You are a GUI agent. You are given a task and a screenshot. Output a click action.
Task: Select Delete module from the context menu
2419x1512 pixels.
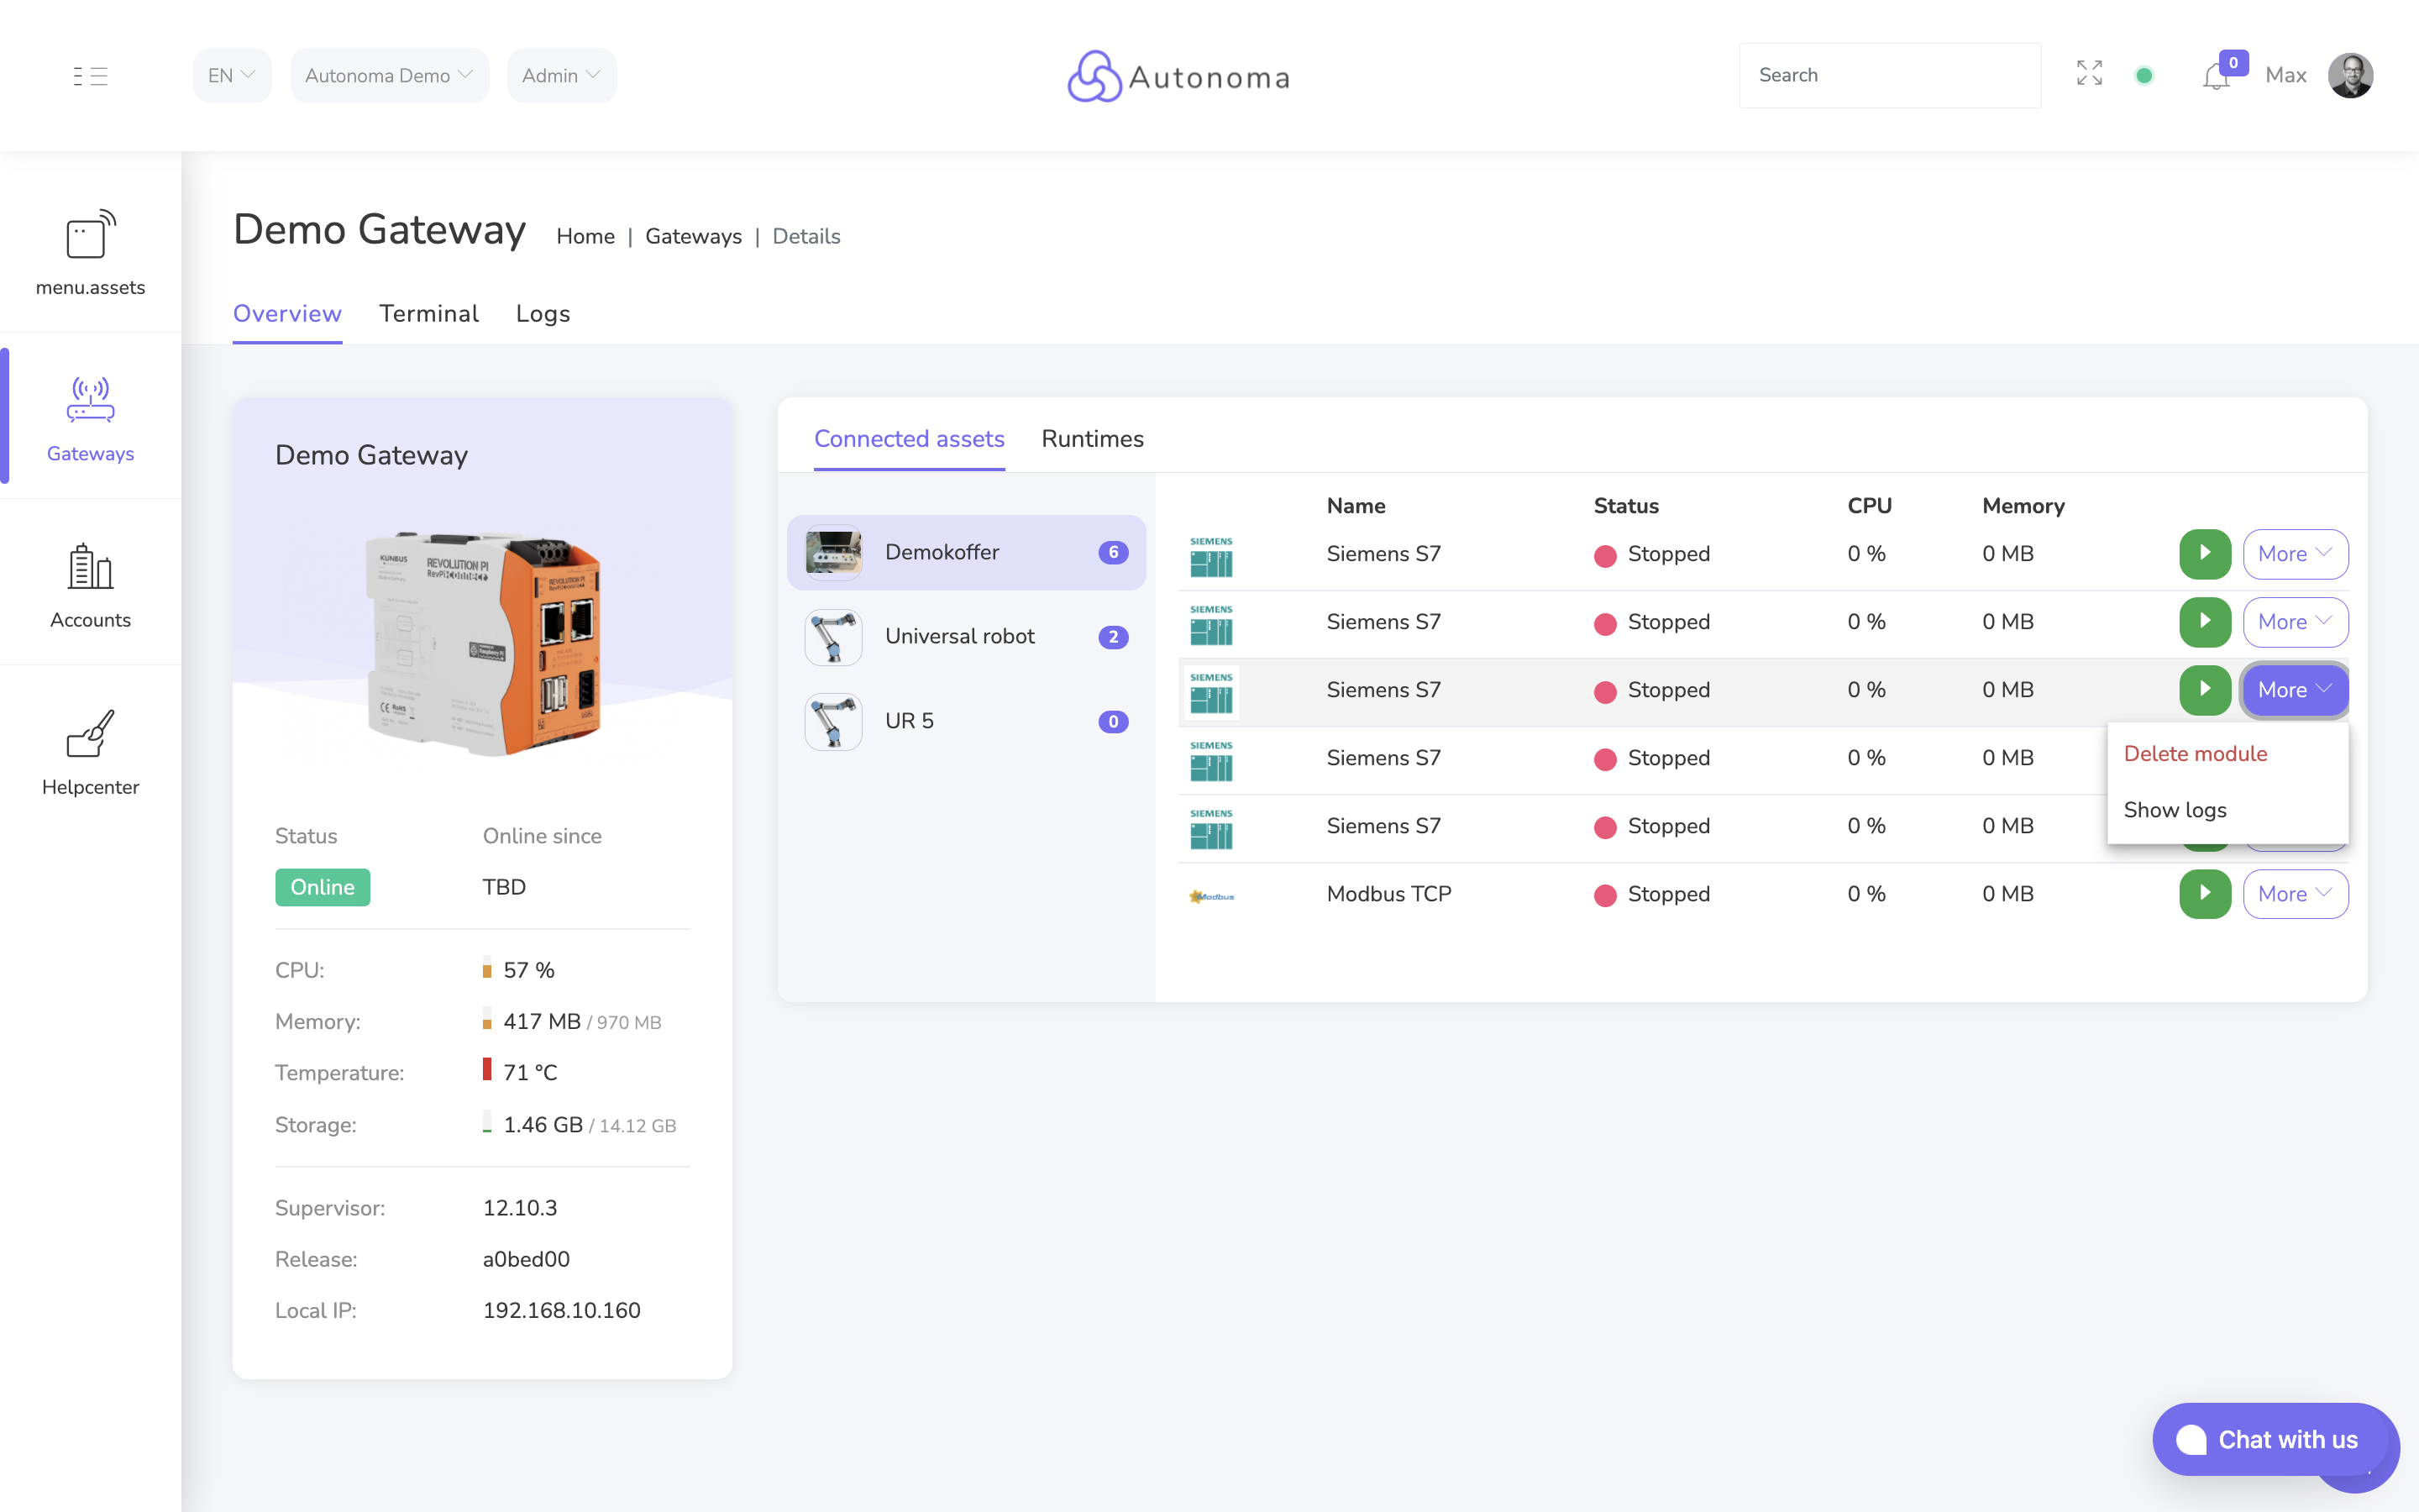pyautogui.click(x=2195, y=753)
